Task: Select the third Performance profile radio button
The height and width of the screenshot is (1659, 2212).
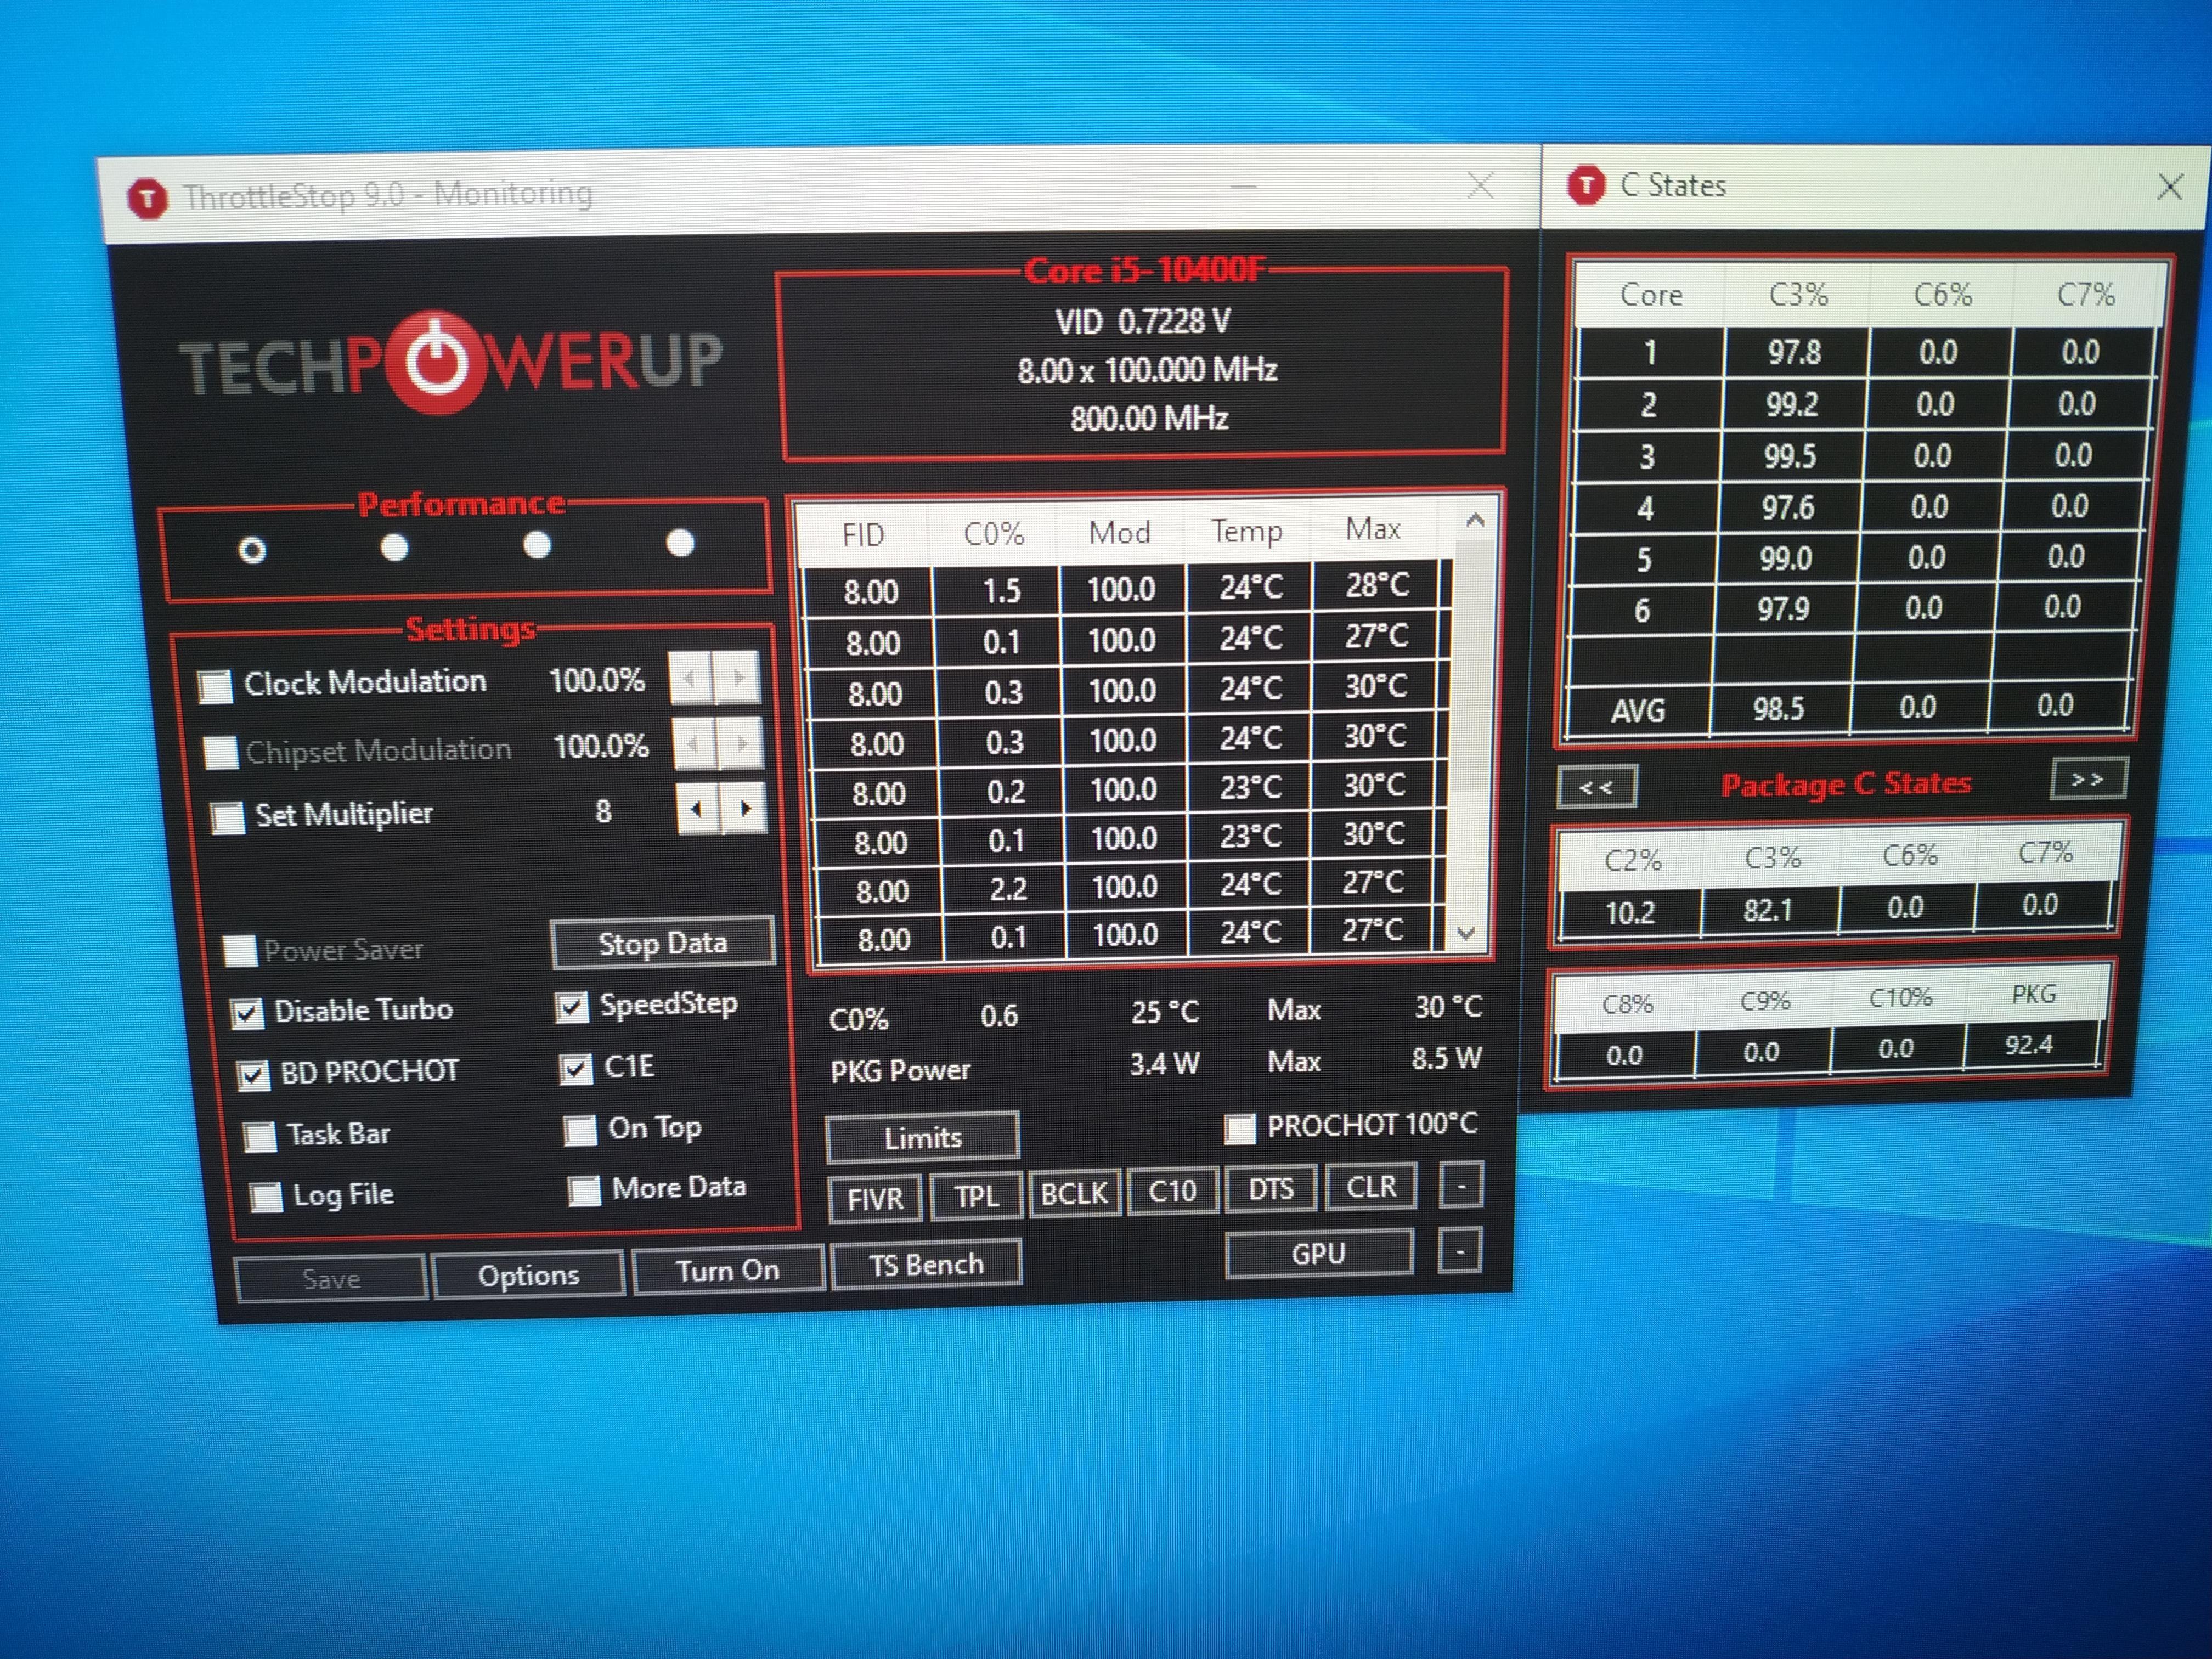Action: (537, 545)
